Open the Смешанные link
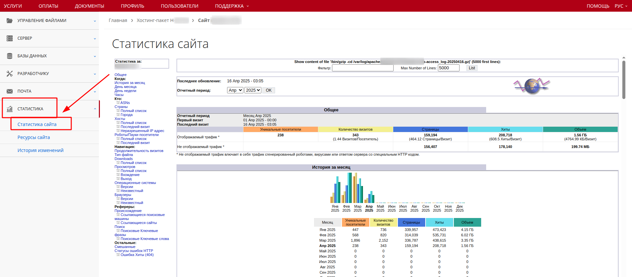Viewport: 632px width, 277px height. pyautogui.click(x=125, y=247)
